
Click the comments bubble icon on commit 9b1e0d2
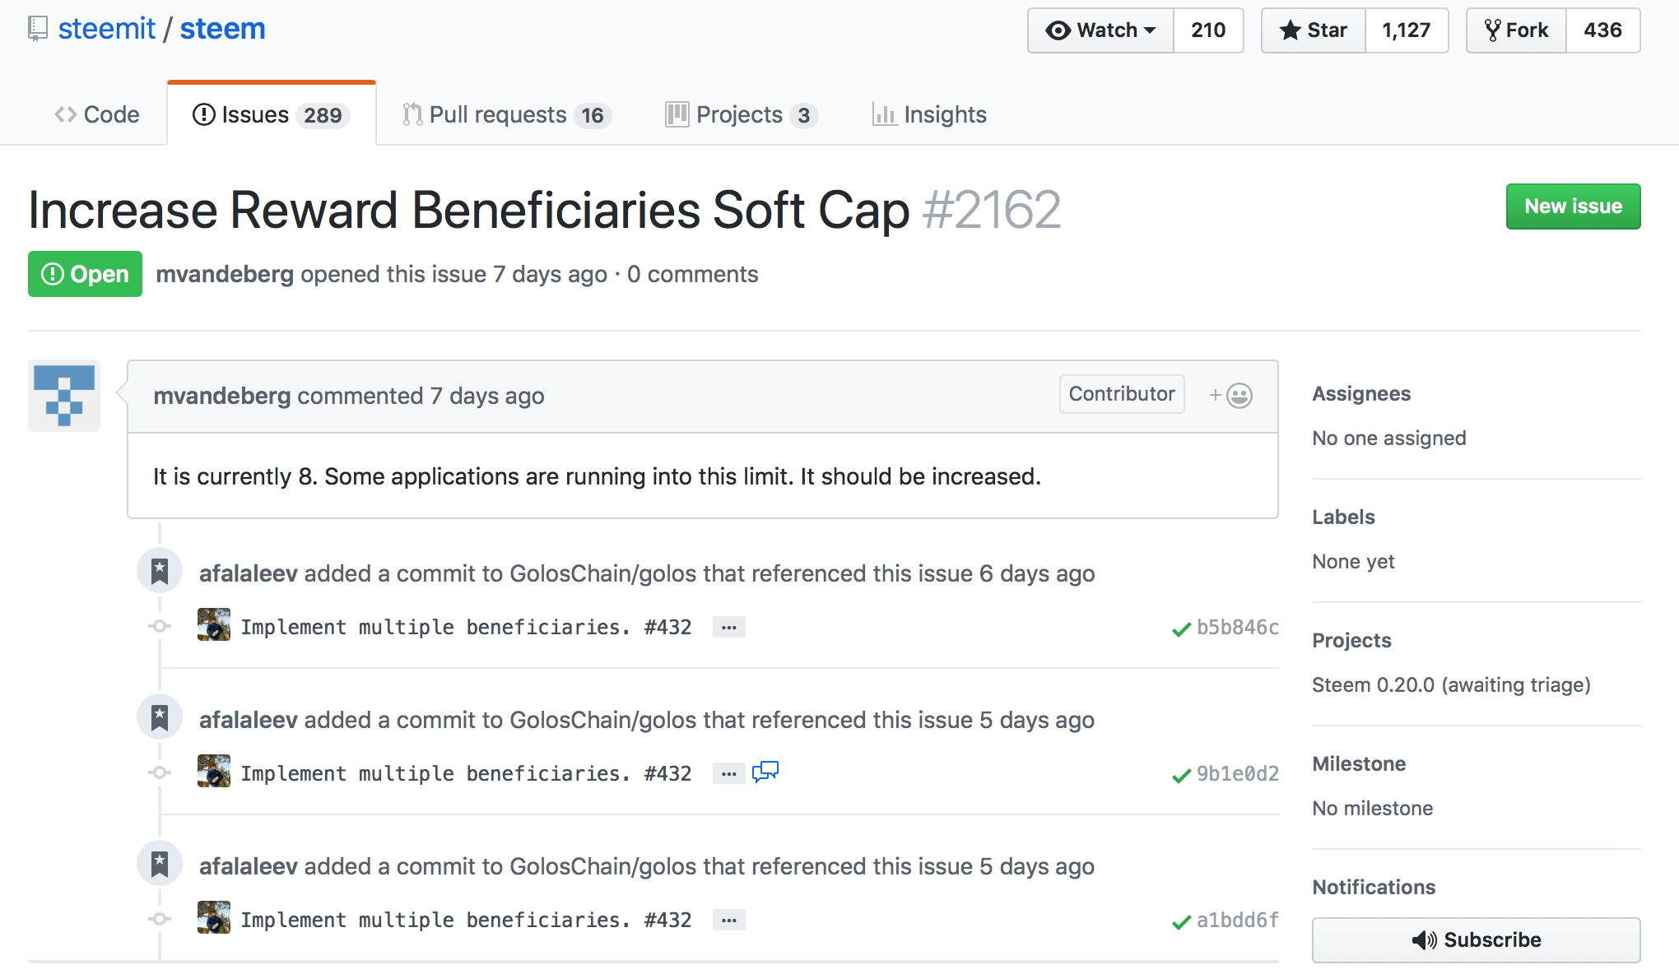[765, 772]
